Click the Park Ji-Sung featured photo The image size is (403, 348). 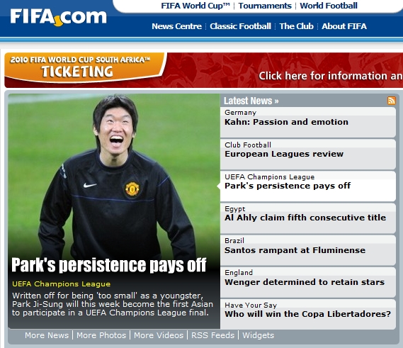(x=114, y=175)
